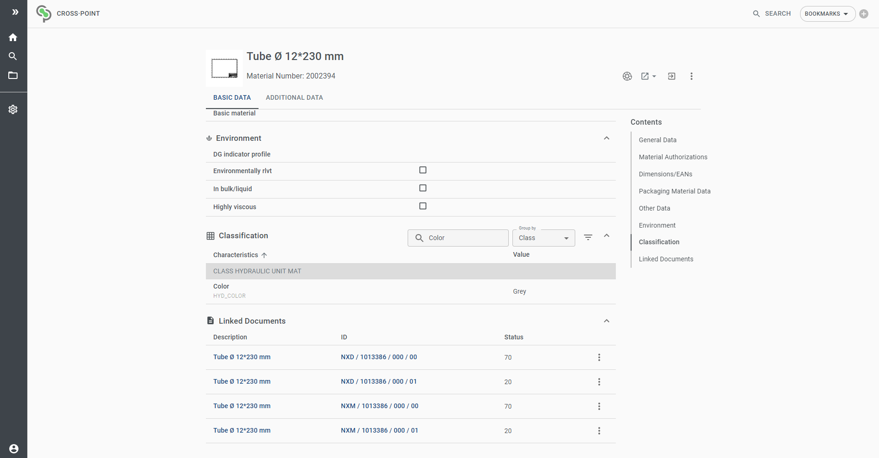Open document link in NXD 000 / 00 row

(242, 357)
